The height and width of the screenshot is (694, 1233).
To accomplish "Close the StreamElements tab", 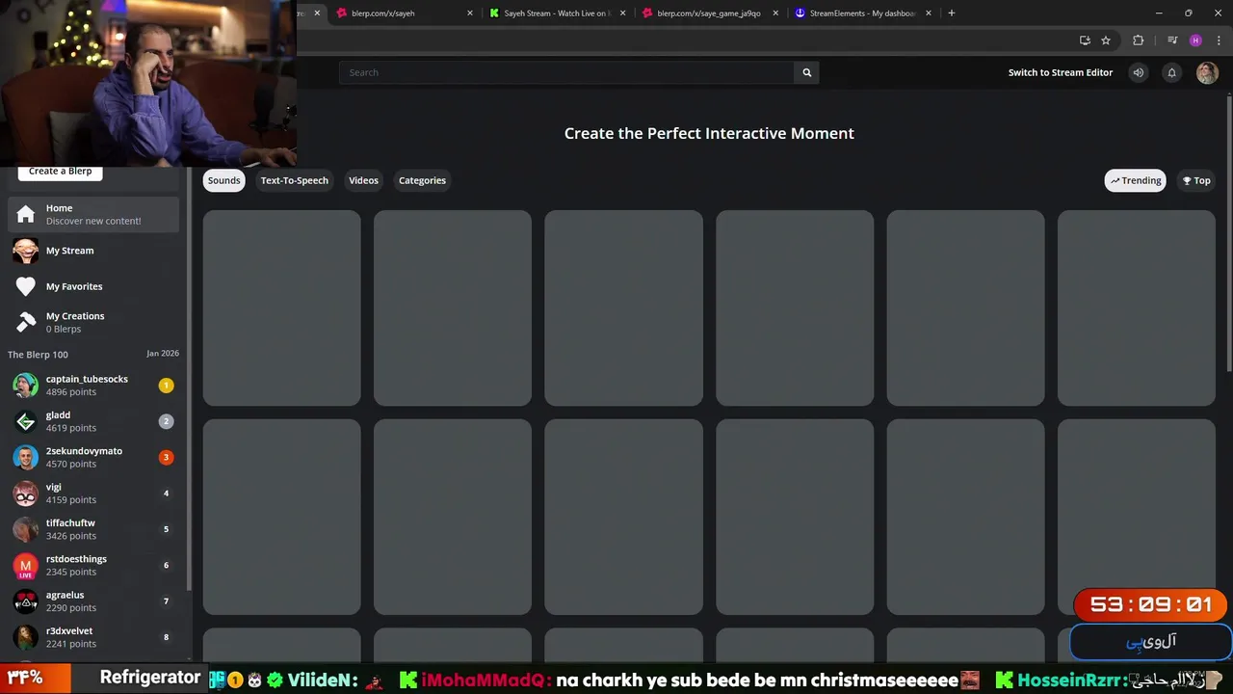I will click(929, 13).
